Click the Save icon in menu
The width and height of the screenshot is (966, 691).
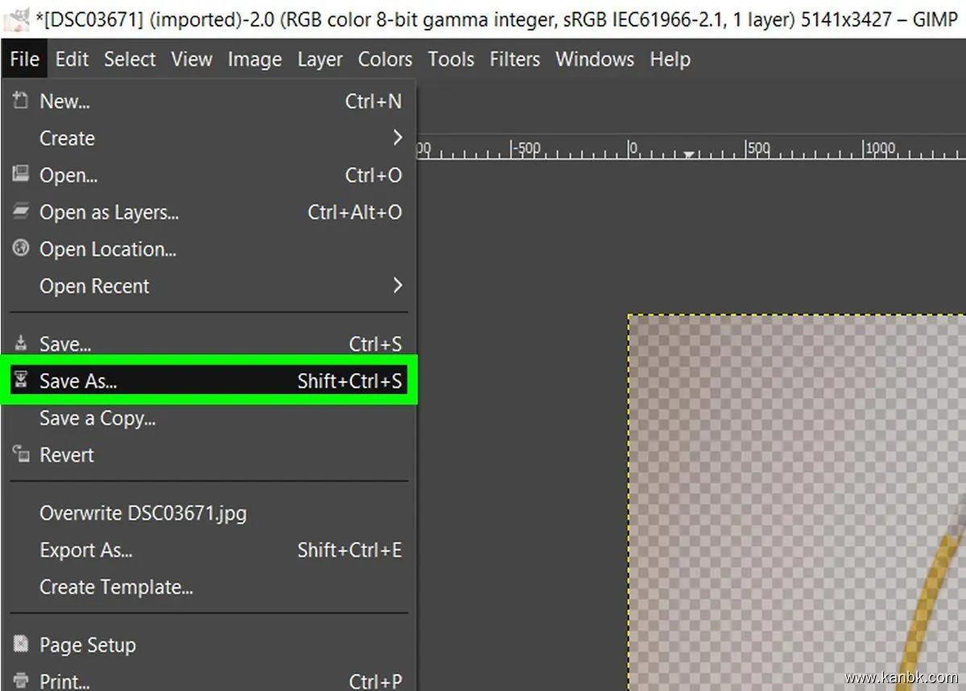point(21,343)
